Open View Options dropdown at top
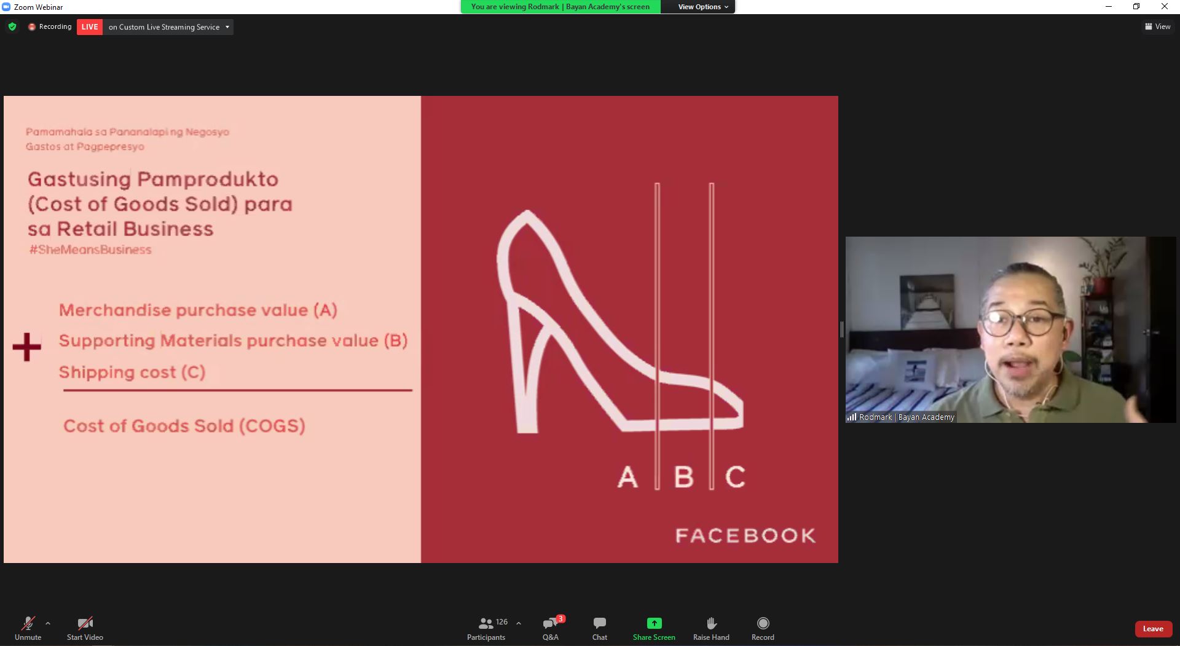 [703, 7]
